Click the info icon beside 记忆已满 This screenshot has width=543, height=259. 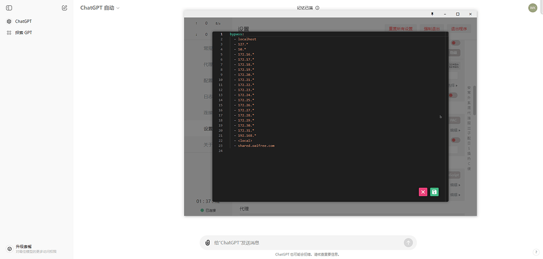click(317, 8)
